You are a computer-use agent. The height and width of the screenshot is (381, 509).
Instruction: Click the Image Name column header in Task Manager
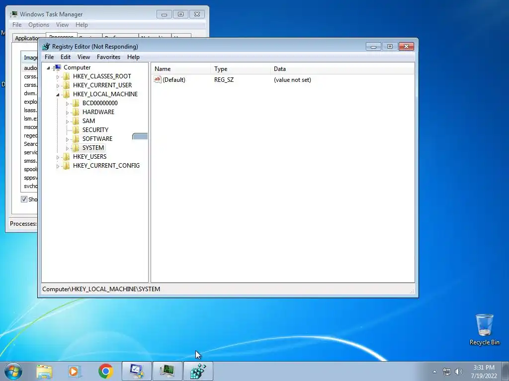pos(29,58)
